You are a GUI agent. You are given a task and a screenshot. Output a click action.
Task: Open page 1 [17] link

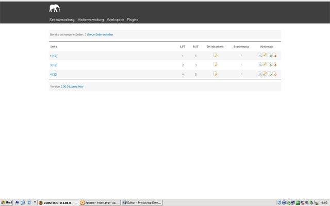(x=54, y=56)
